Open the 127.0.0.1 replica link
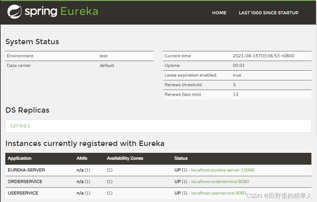 pyautogui.click(x=20, y=126)
